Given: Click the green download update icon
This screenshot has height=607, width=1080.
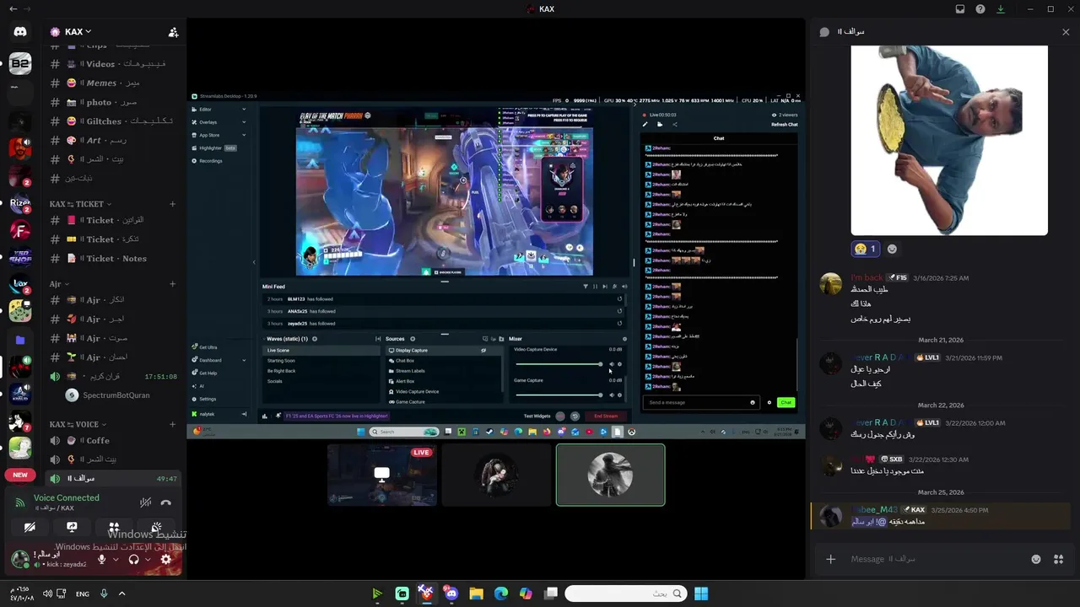Looking at the screenshot, I should point(1001,9).
